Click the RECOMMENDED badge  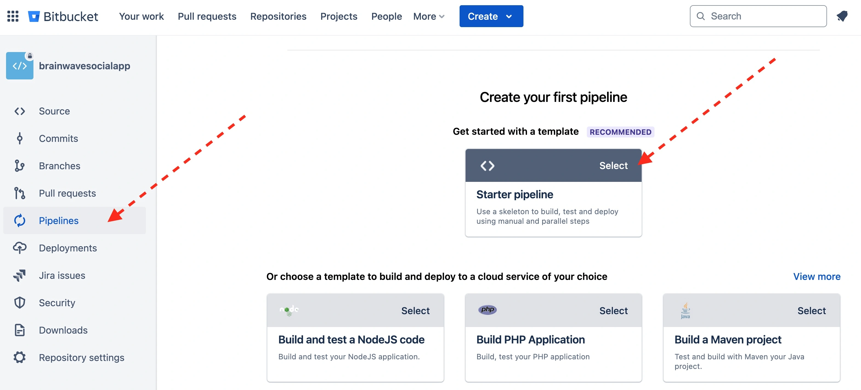pyautogui.click(x=620, y=132)
